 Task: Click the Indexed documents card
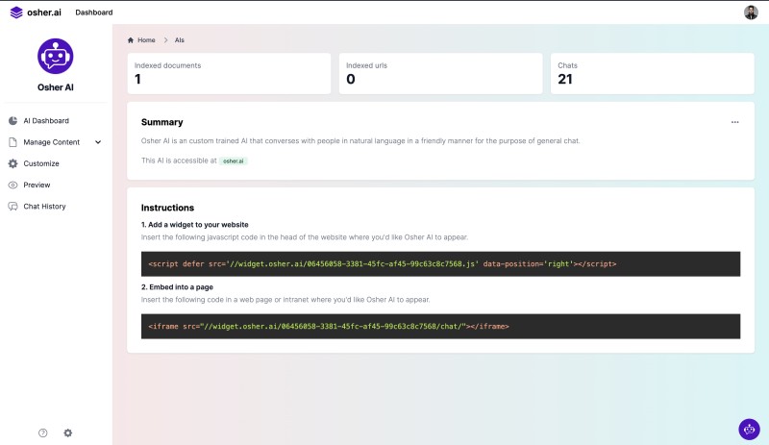pyautogui.click(x=229, y=74)
